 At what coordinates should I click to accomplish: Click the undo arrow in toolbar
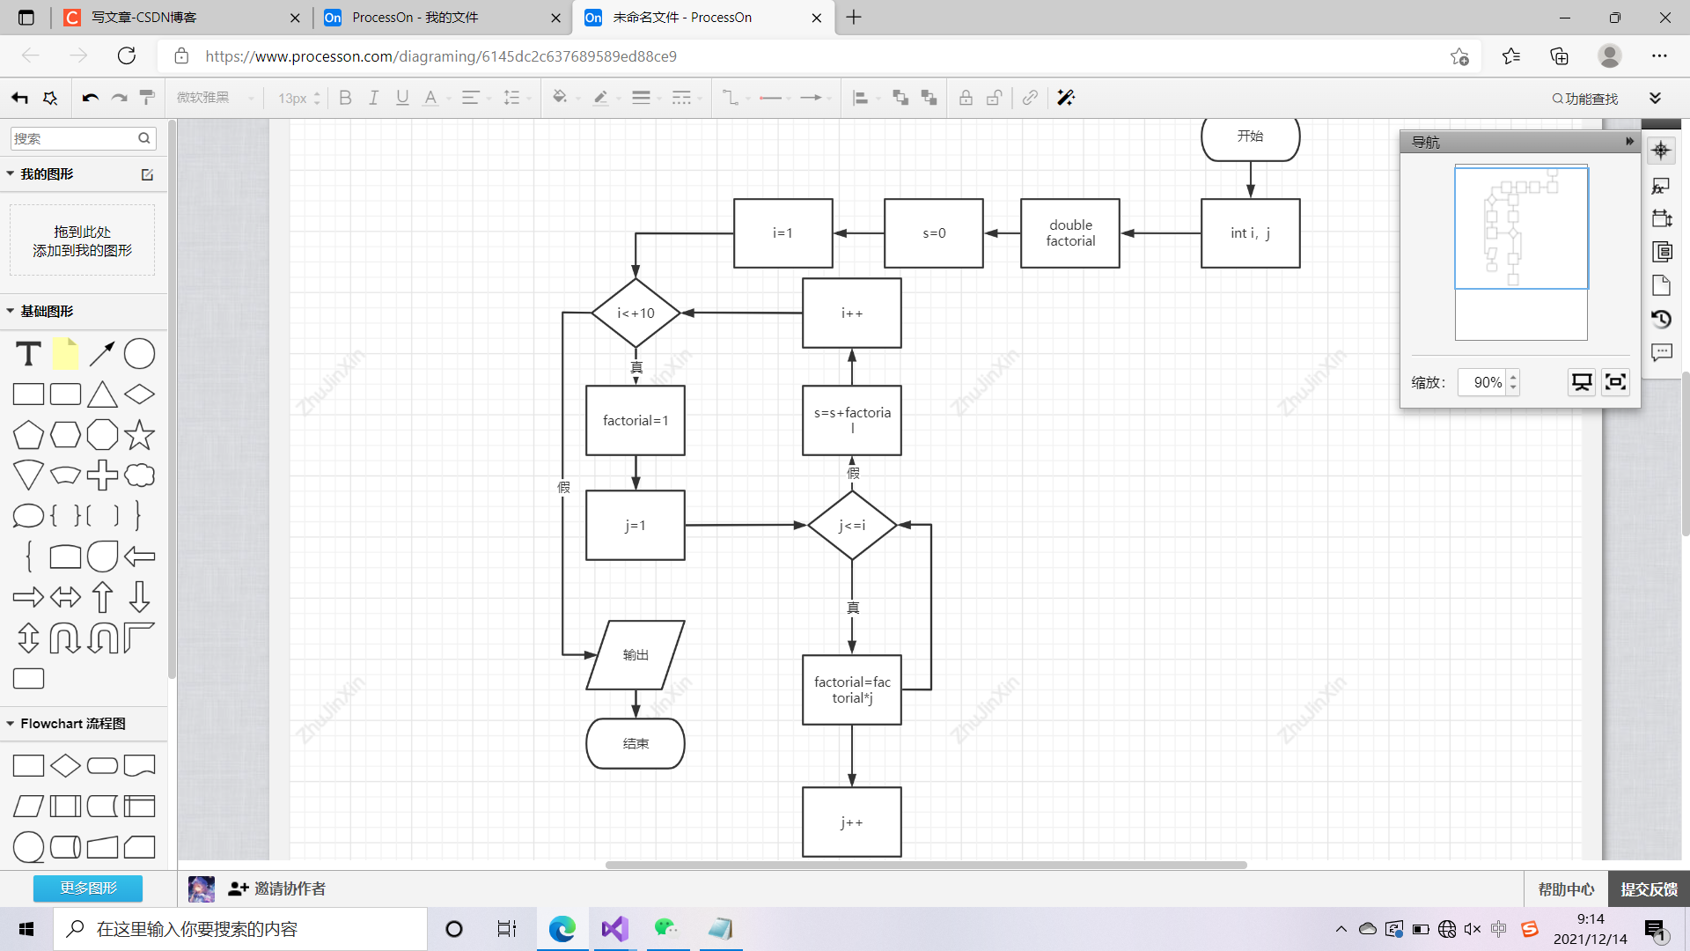[x=90, y=98]
